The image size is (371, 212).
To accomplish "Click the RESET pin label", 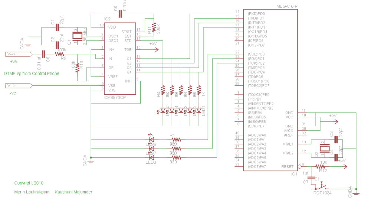I will 287,167.
